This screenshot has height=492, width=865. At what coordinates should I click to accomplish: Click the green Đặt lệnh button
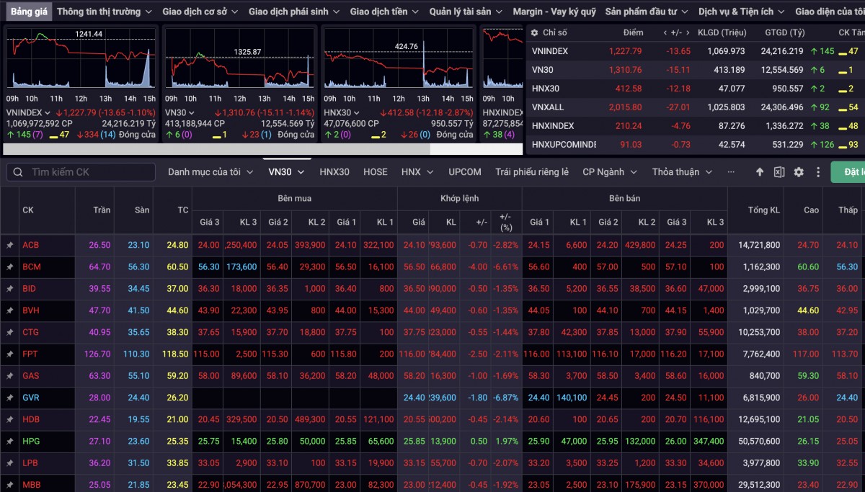(x=849, y=172)
